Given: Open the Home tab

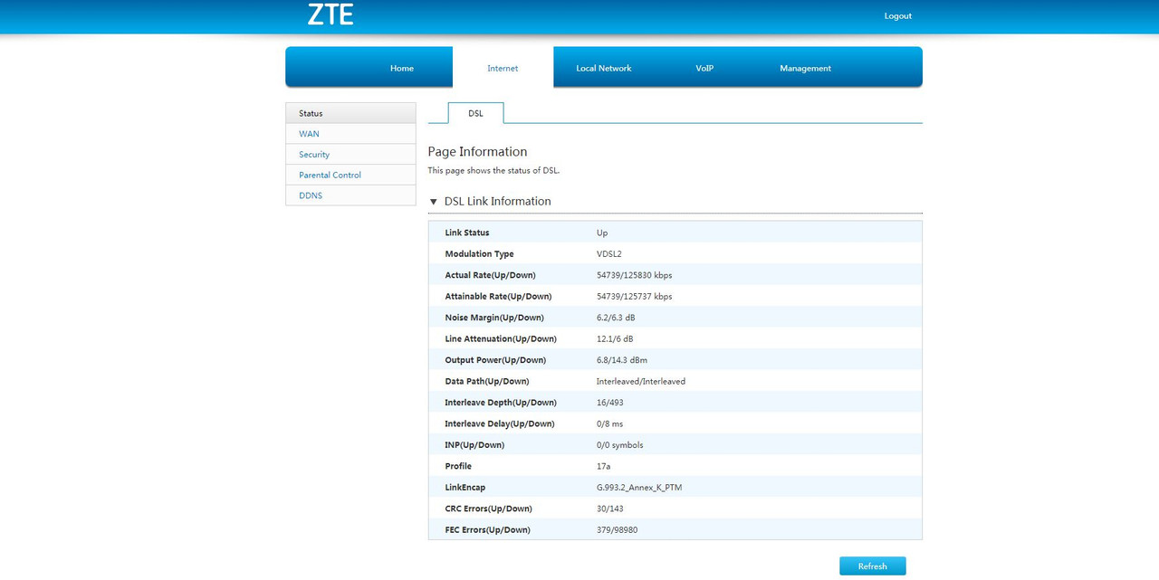Looking at the screenshot, I should [402, 68].
